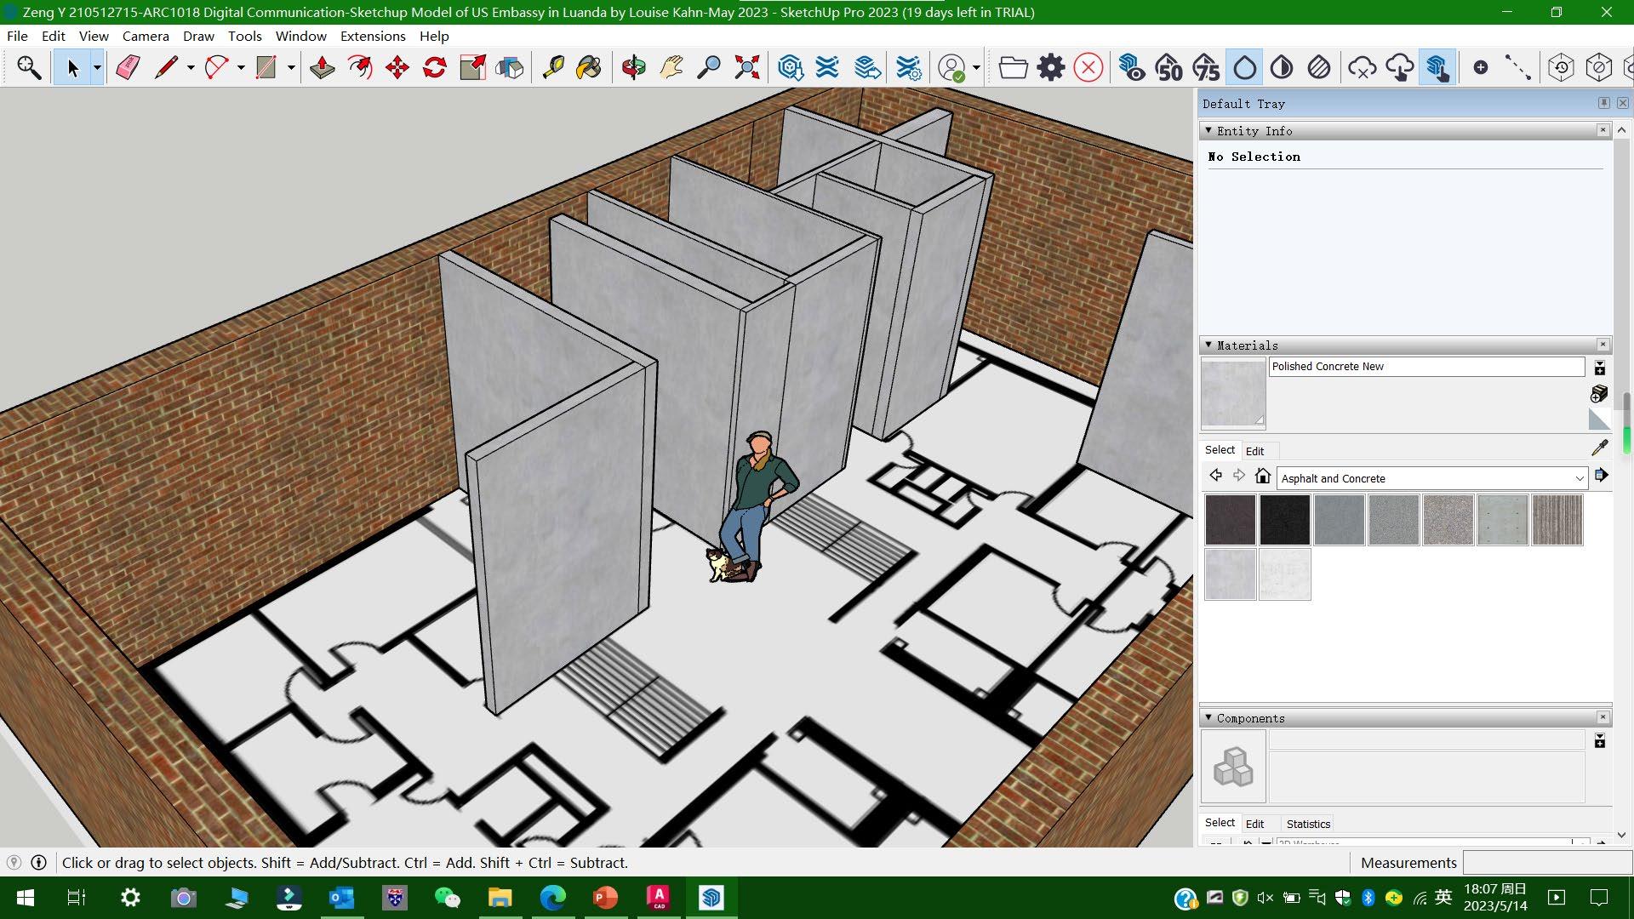Collapse the Entity Info panel
The width and height of the screenshot is (1634, 919).
click(1208, 130)
